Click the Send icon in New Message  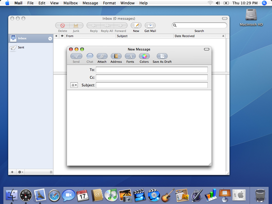tap(76, 56)
